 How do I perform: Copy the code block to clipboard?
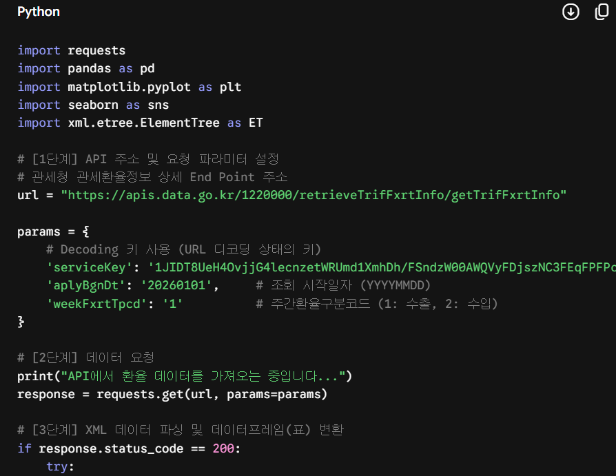(x=602, y=12)
